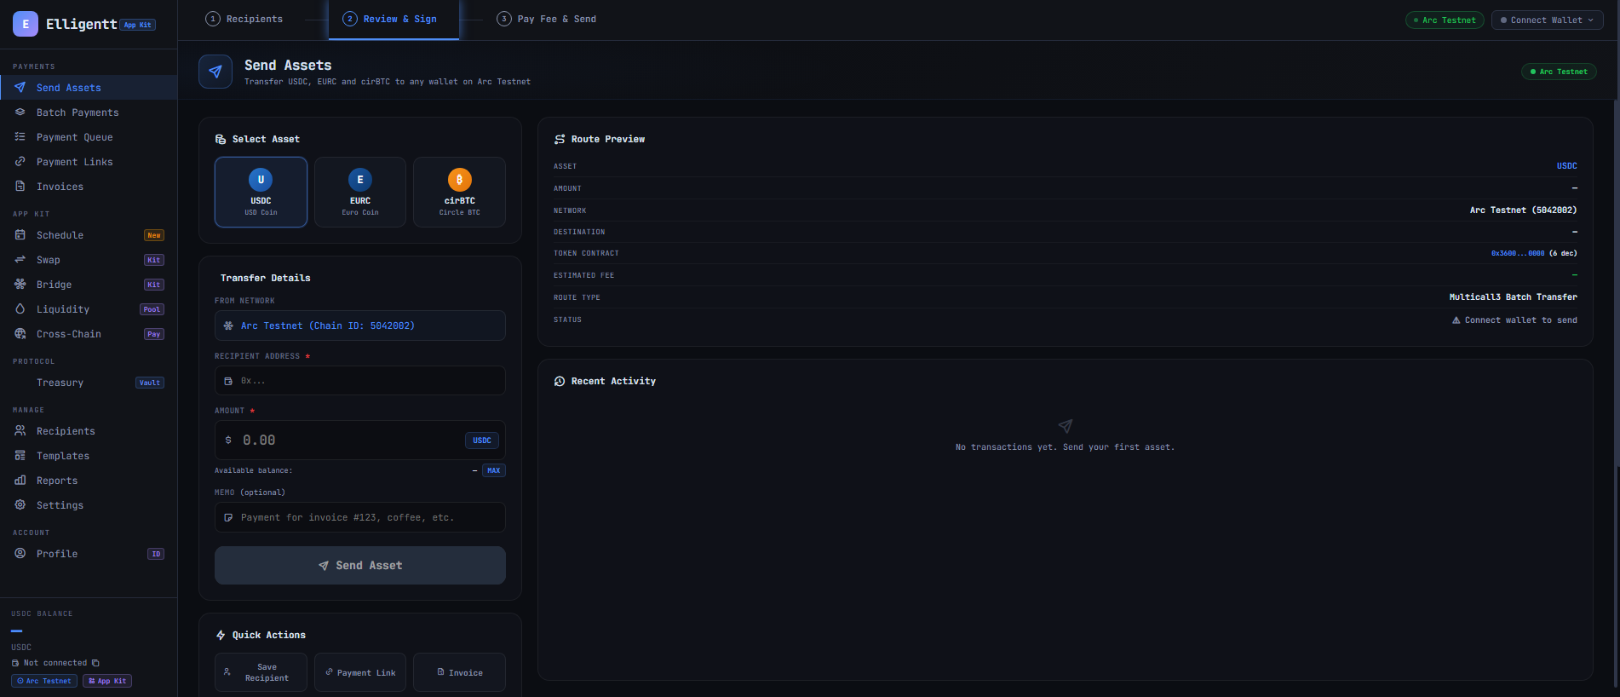Screen dimensions: 1620x697
Task: Open Schedule in App Kit section
Action: tap(89, 235)
